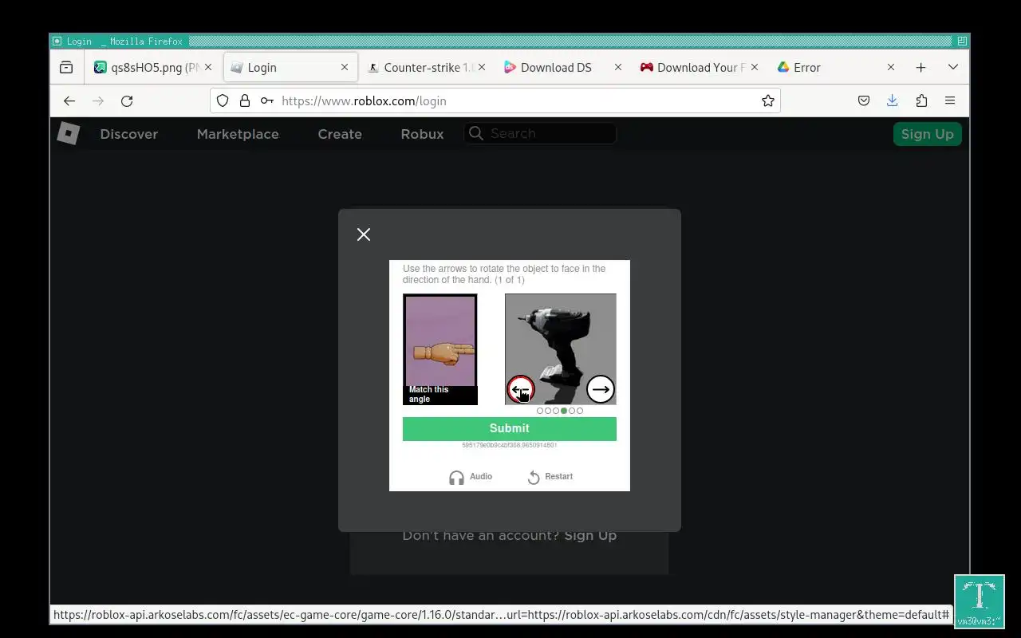Screen dimensions: 1021x638
Task: Bookmark this page with star icon
Action: tap(768, 100)
